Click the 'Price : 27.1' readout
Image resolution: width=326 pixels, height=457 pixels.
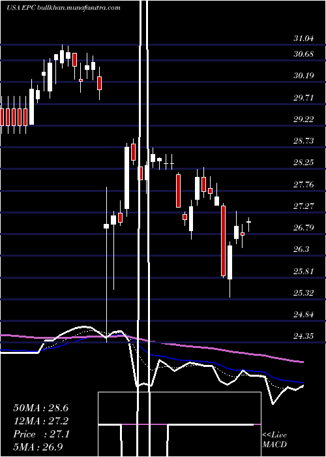41,434
